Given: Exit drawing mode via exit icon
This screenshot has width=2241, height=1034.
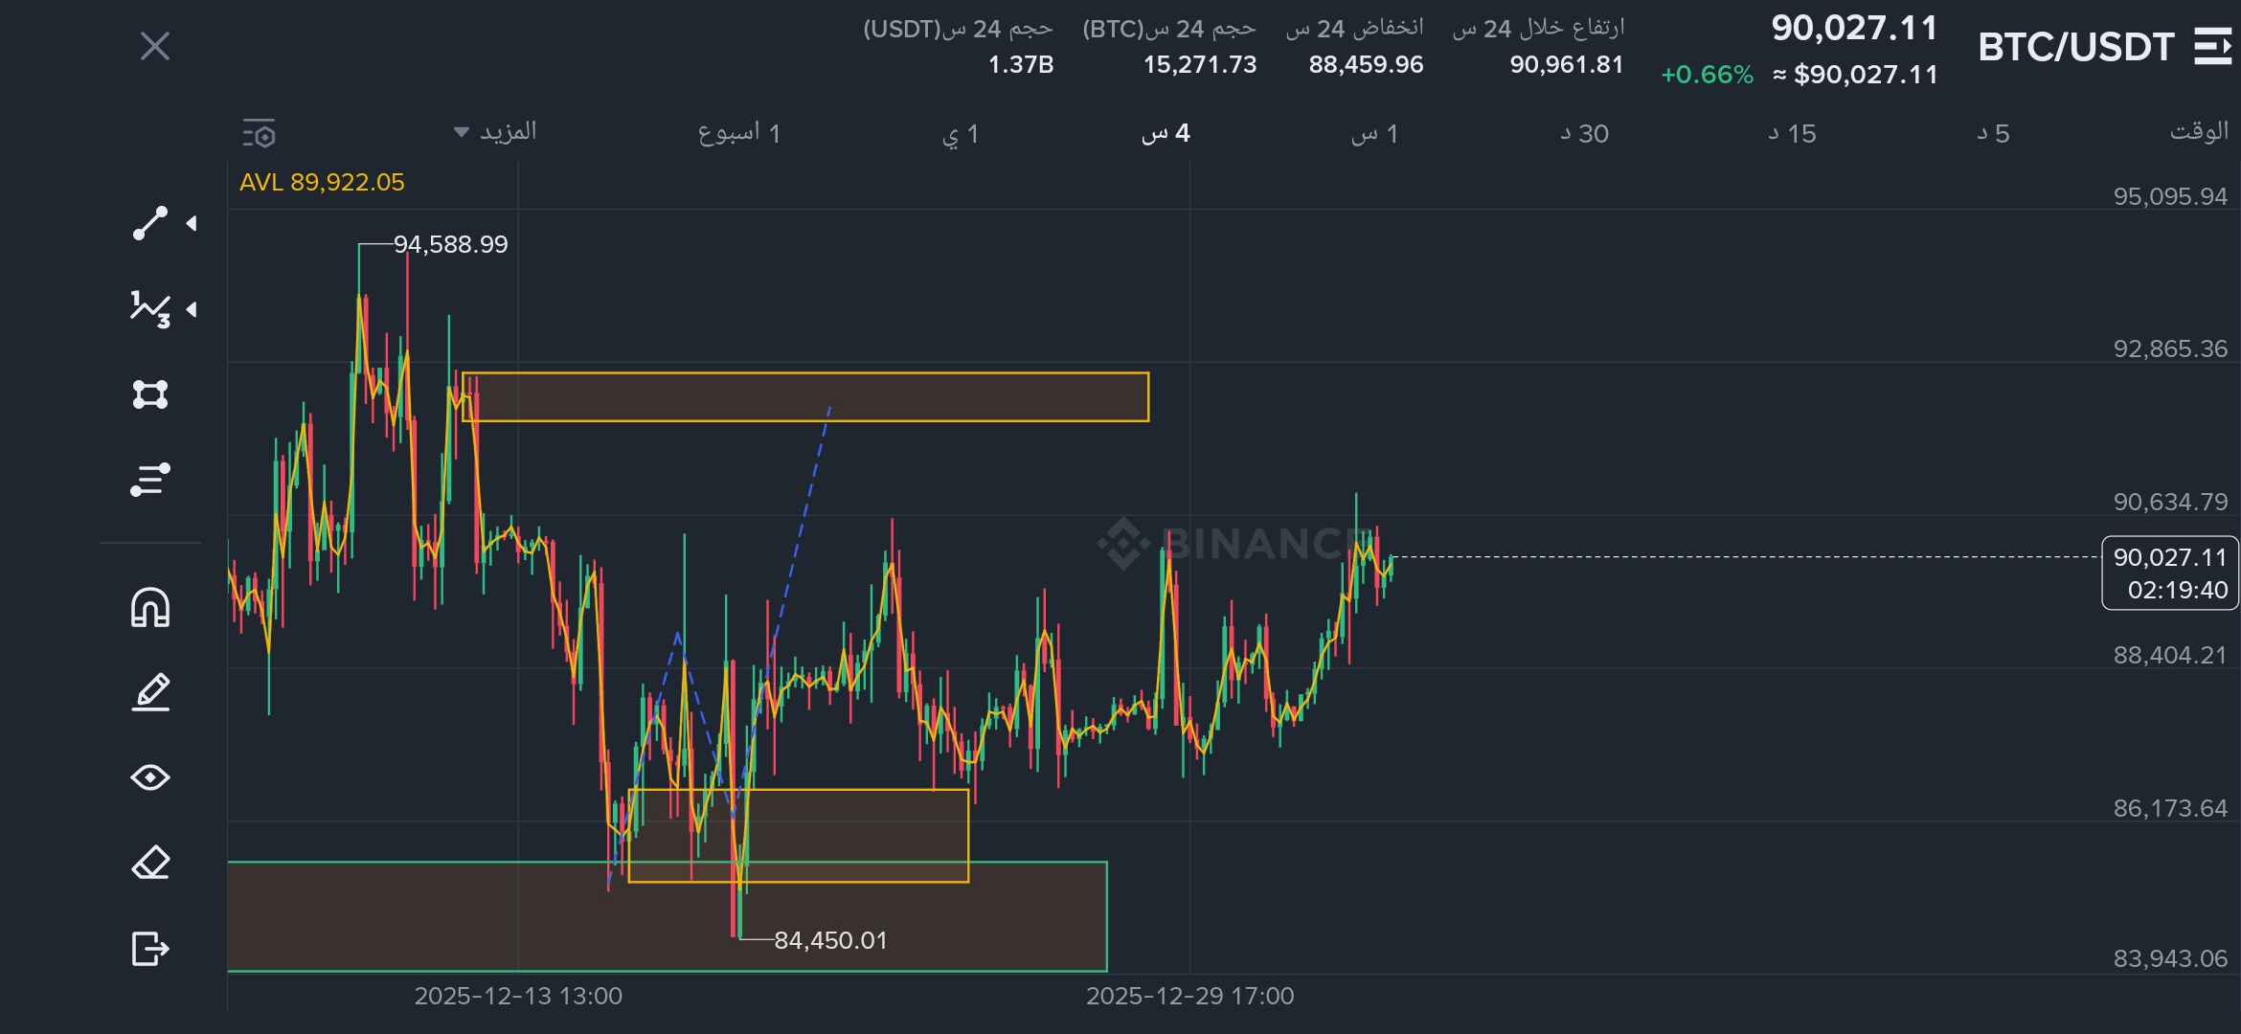Looking at the screenshot, I should pyautogui.click(x=149, y=949).
